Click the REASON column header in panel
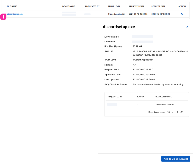Image resolution: width=193 pixels, height=164 pixels. 140,97
